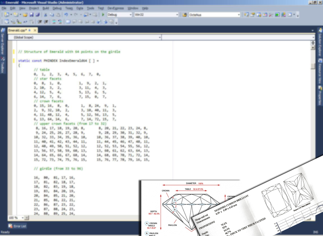This screenshot has width=323, height=236.
Task: Click the Ready status bar text
Action: point(5,232)
